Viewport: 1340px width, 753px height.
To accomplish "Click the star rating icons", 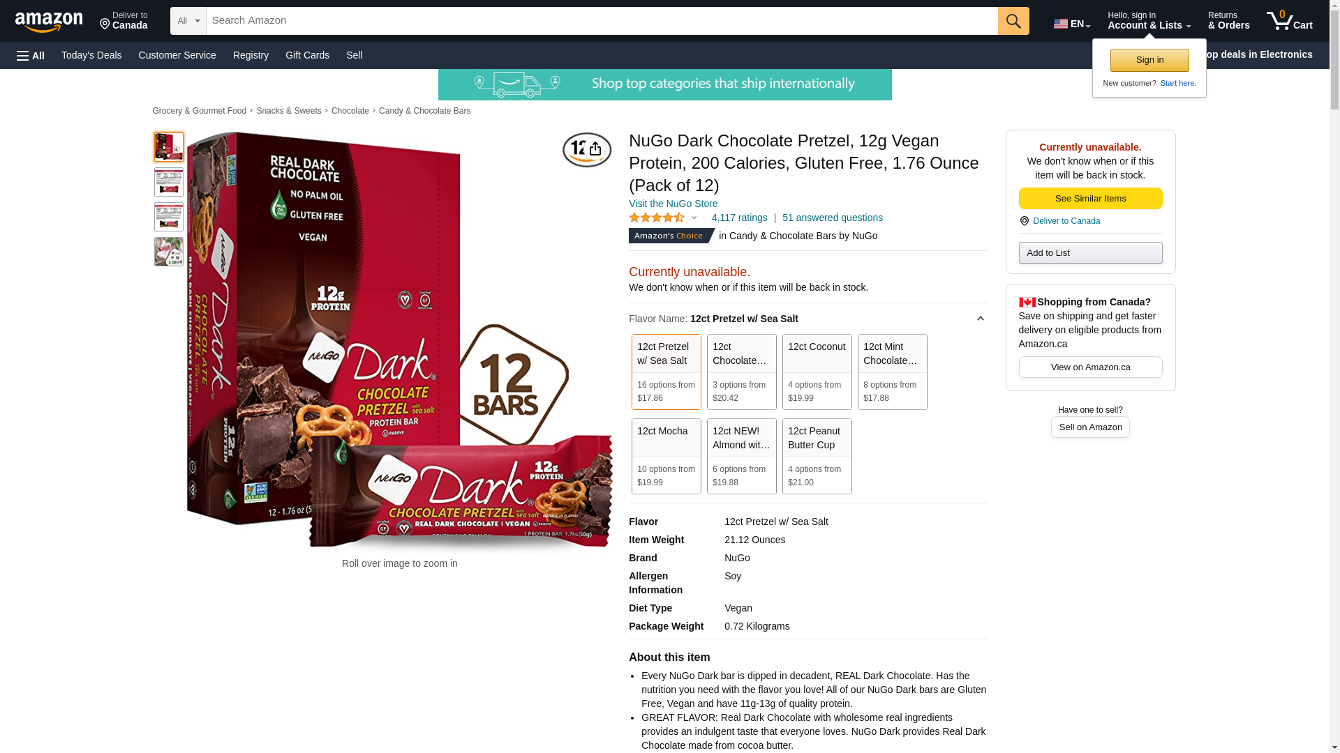I will pos(657,218).
